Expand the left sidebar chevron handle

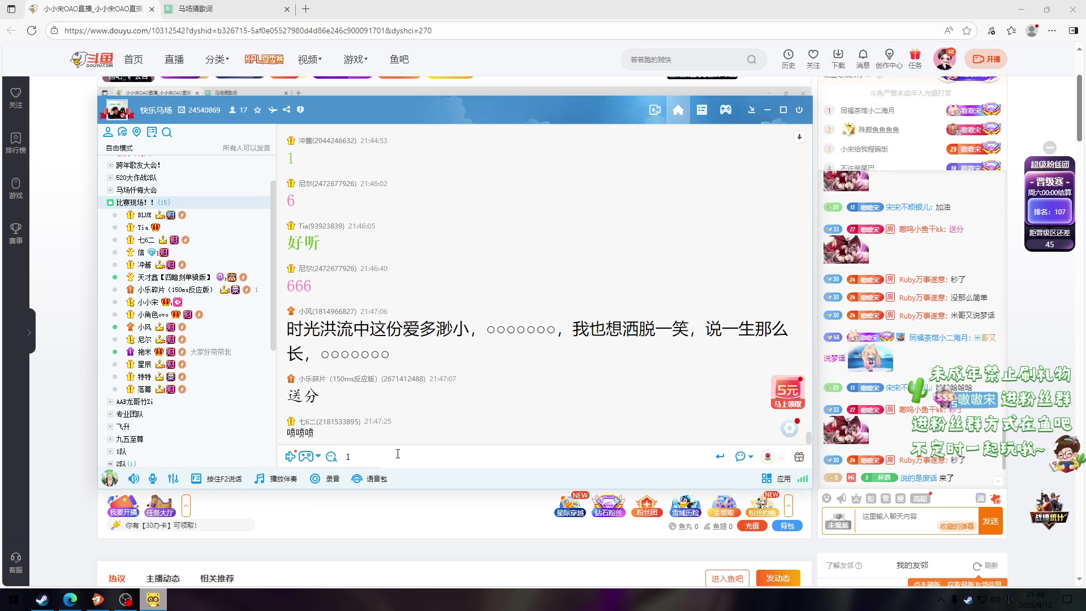click(x=29, y=333)
